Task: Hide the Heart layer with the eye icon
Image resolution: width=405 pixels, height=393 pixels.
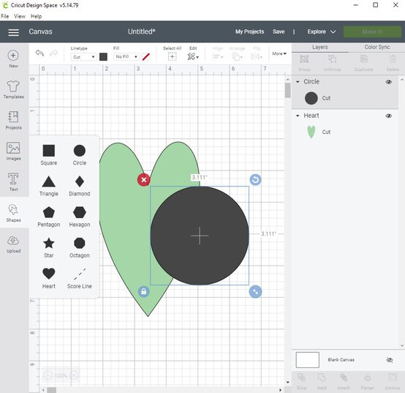Action: pyautogui.click(x=389, y=116)
